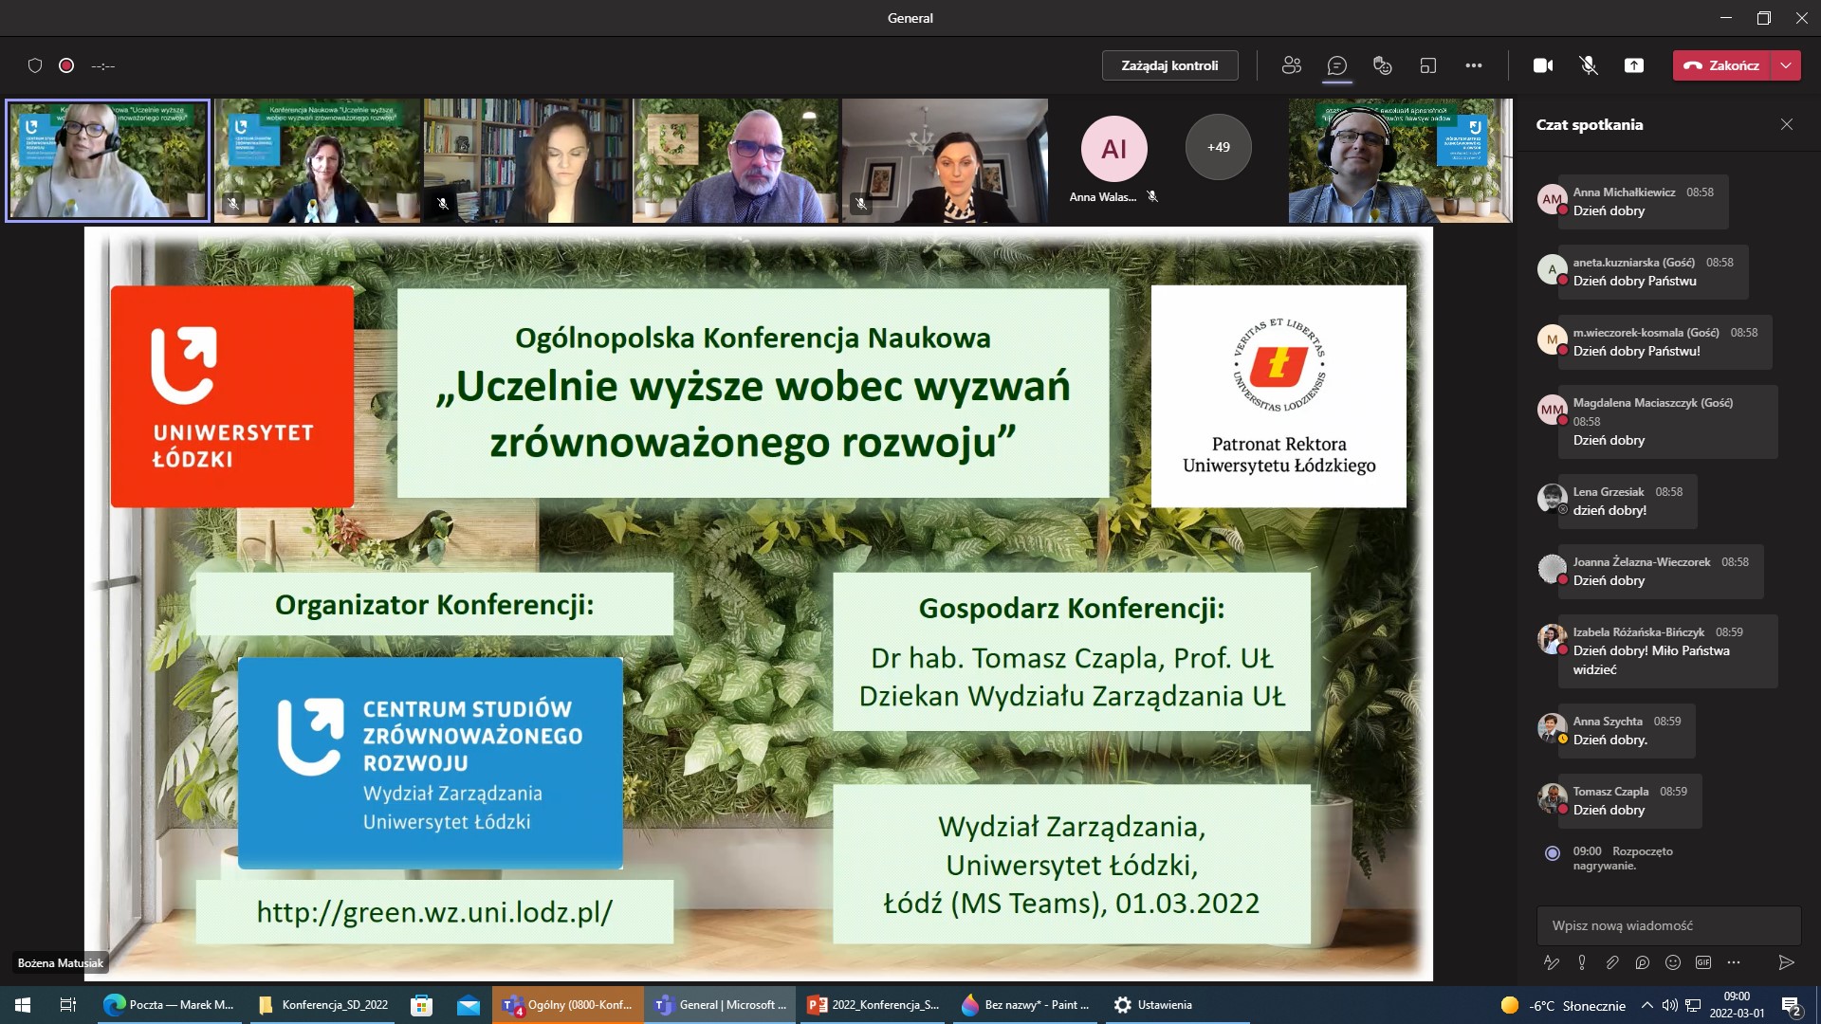Switch to General Microsoft Teams taskbar item

[721, 1005]
